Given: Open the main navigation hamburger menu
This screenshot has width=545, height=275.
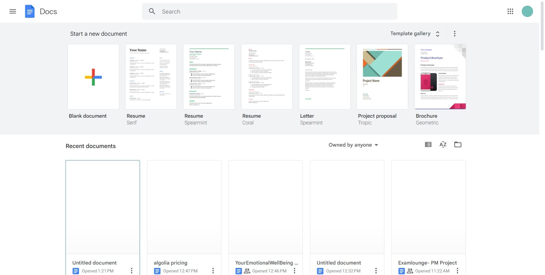Looking at the screenshot, I should click(13, 11).
